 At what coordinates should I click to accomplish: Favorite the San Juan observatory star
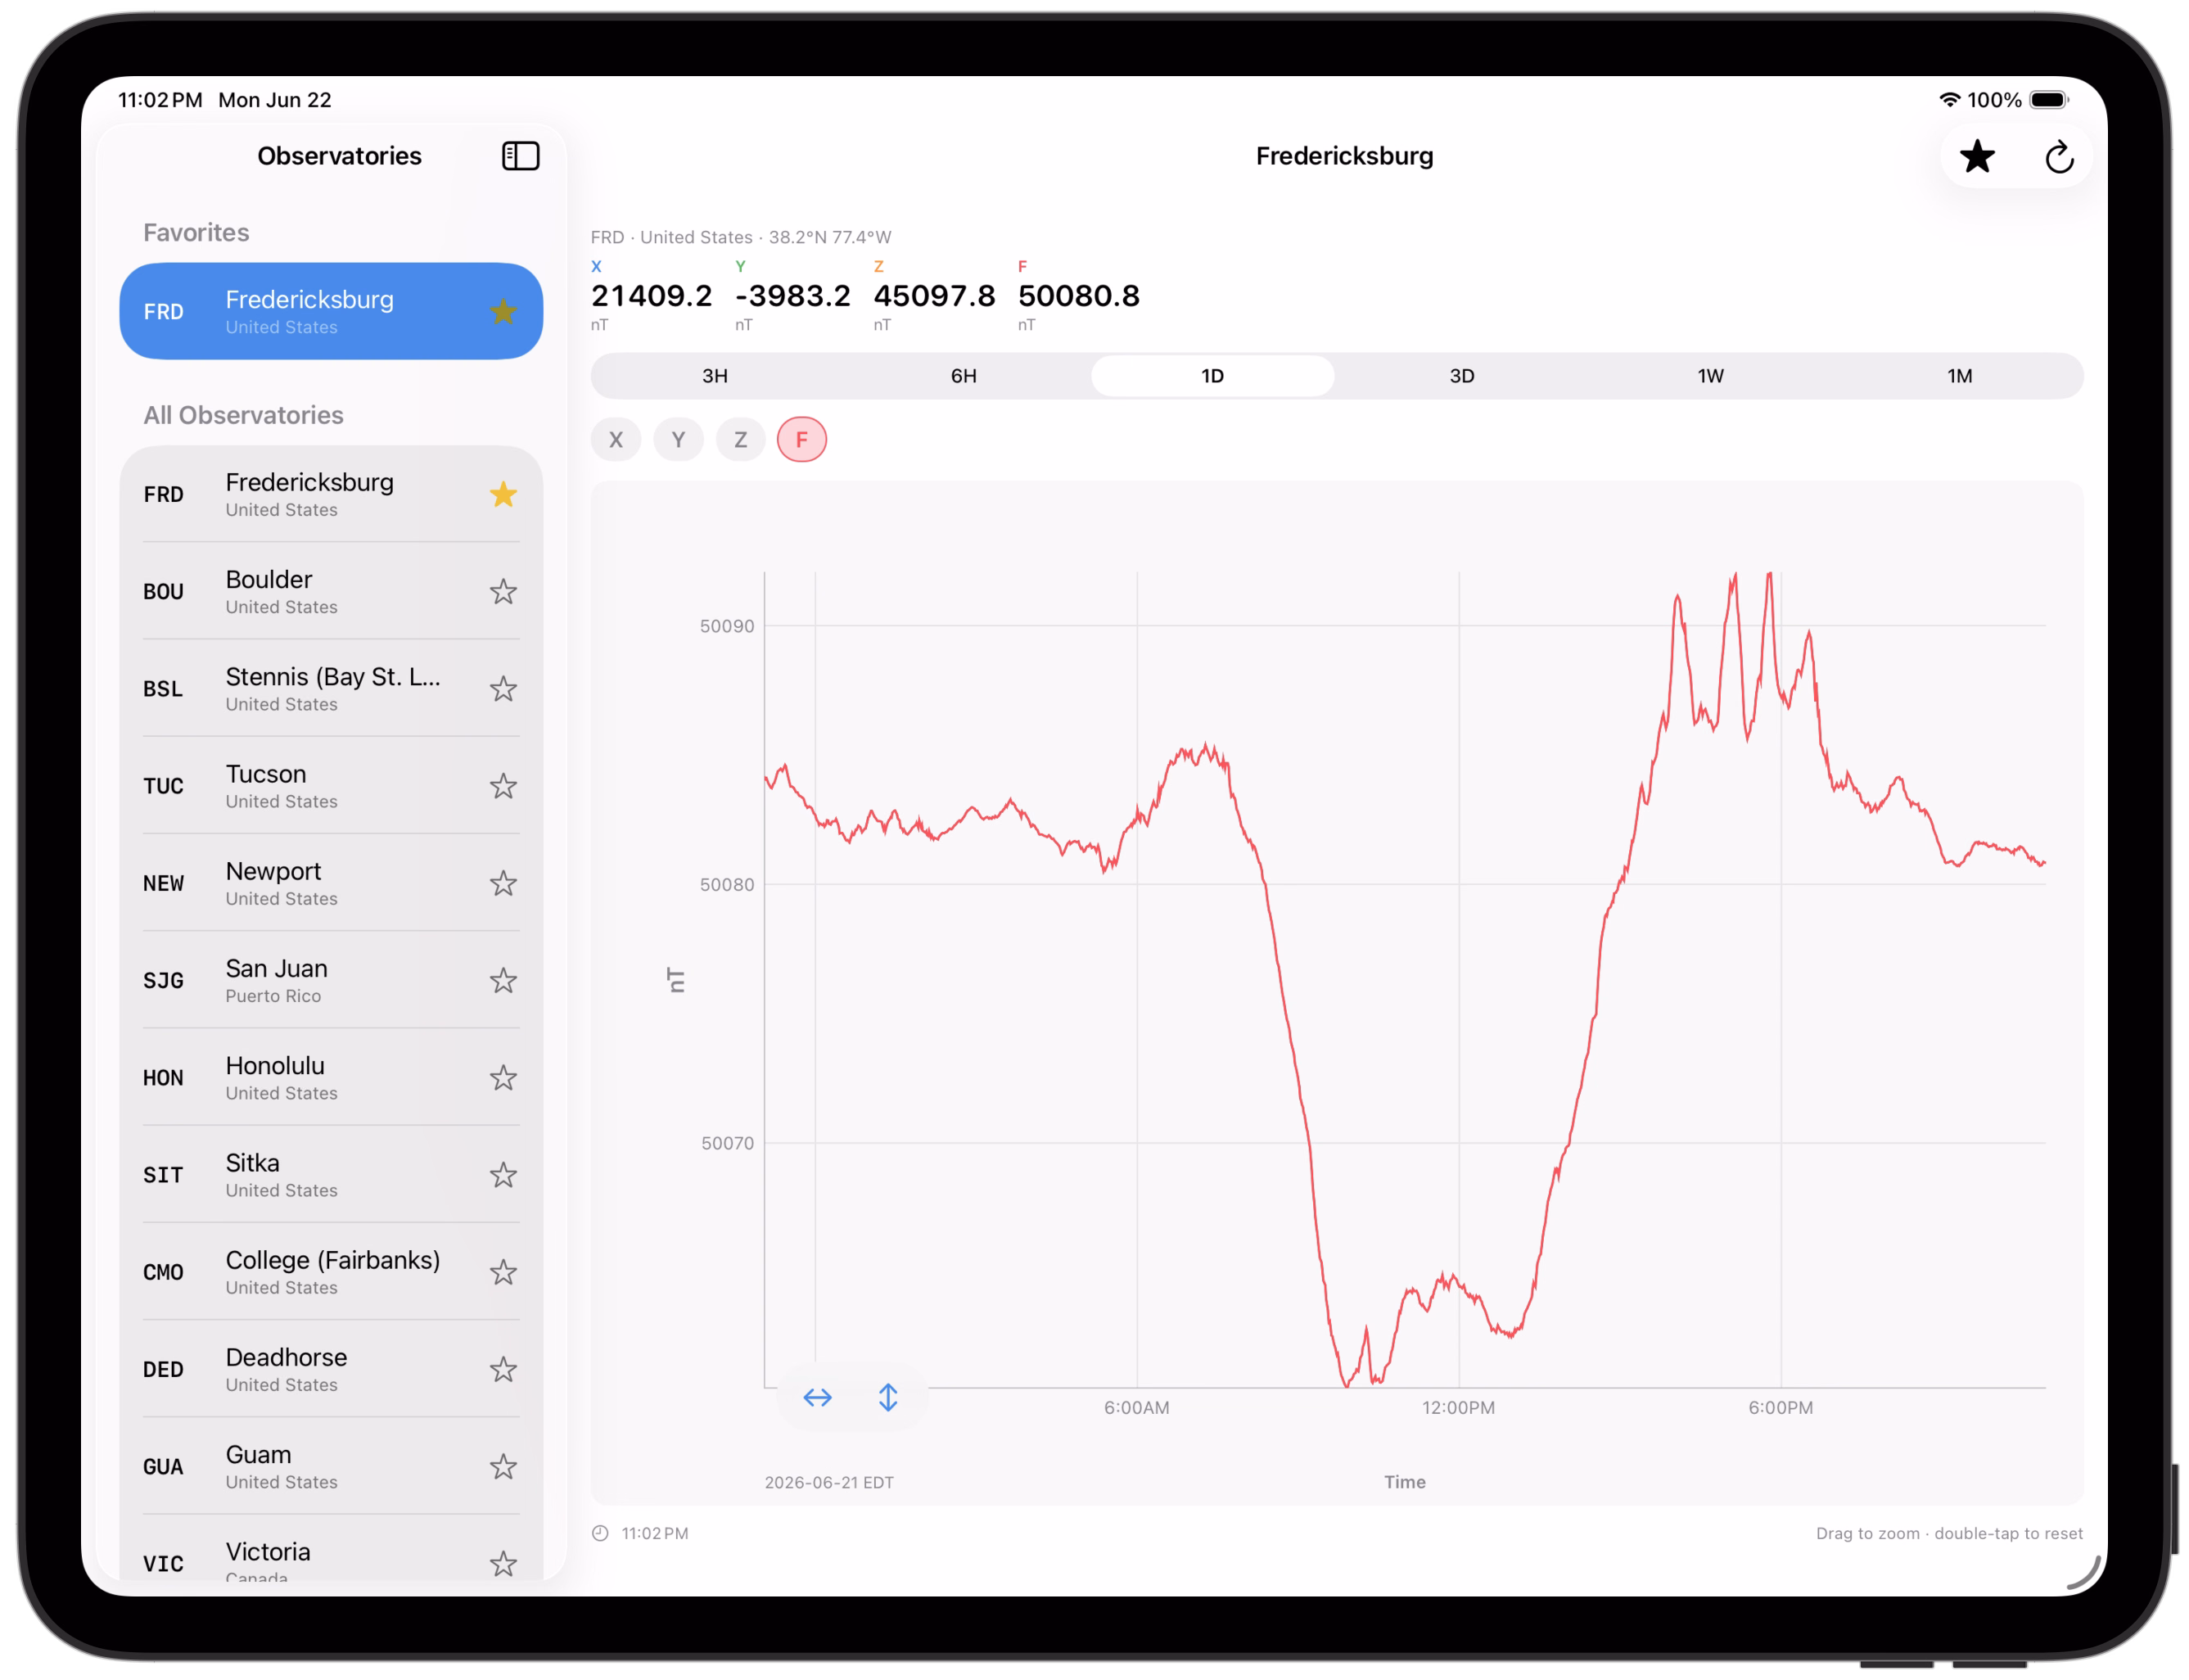tap(503, 980)
